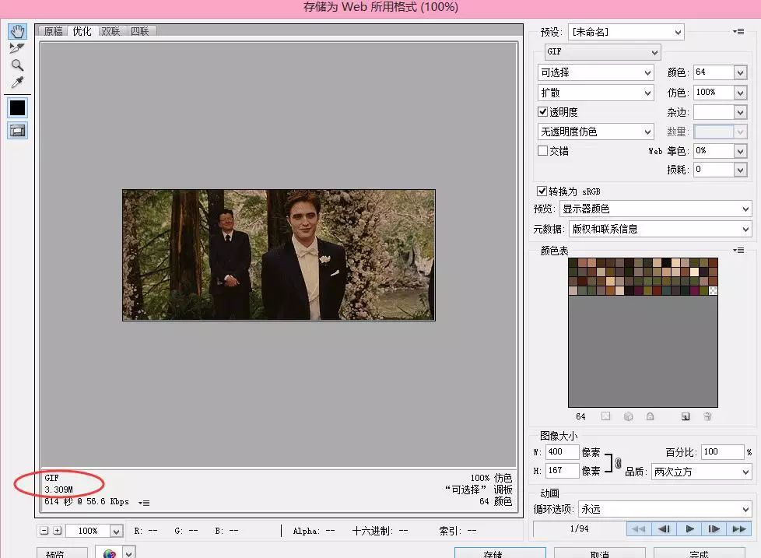Open the Web 靠色 dropdown arrow

[x=740, y=152]
